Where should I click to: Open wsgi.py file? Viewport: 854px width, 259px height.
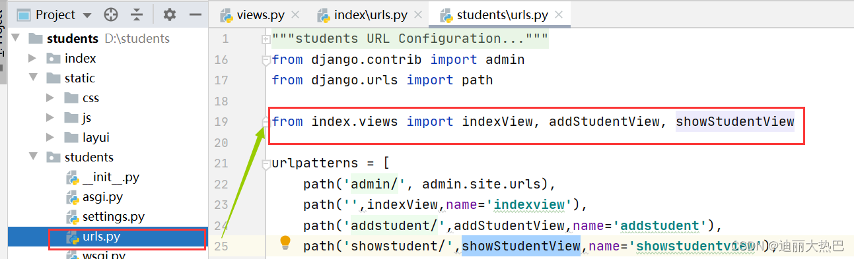(x=104, y=254)
